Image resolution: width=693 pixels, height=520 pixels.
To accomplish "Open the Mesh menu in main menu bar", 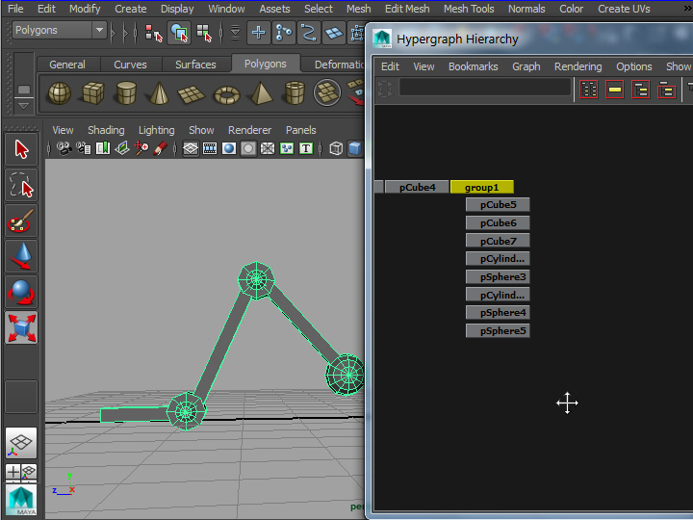I will point(358,9).
